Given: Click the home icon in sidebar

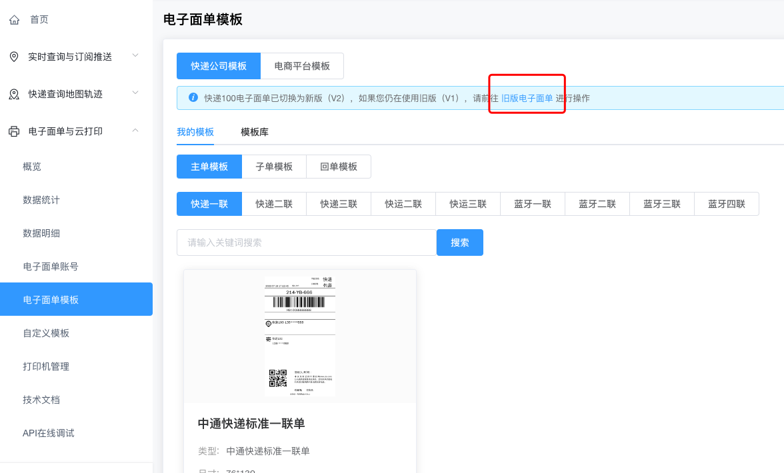Looking at the screenshot, I should click(x=15, y=20).
